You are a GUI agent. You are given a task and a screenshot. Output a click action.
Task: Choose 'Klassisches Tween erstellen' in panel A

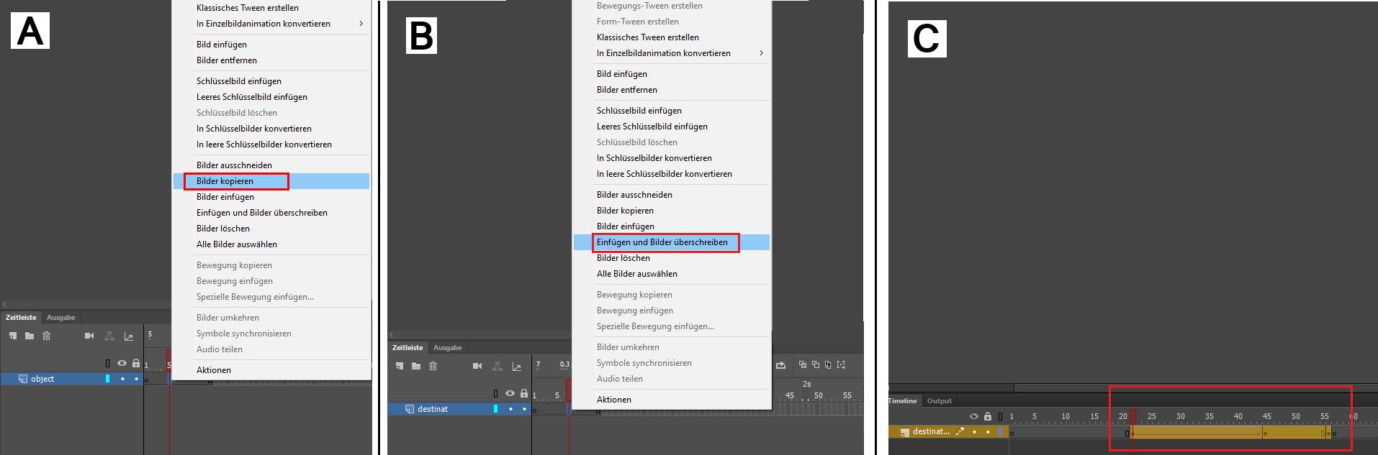click(x=271, y=8)
